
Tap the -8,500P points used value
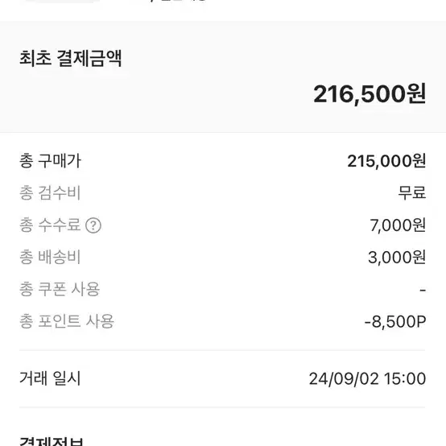395,322
